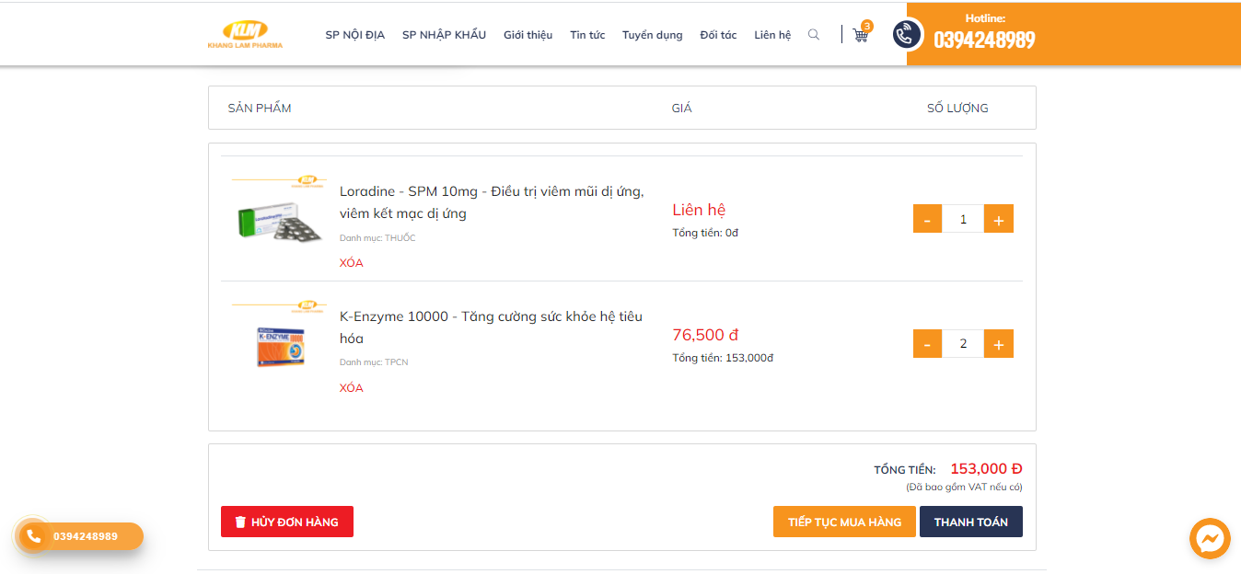The width and height of the screenshot is (1241, 574).
Task: Decrease K-Enzyme quantity with minus button
Action: [x=927, y=344]
